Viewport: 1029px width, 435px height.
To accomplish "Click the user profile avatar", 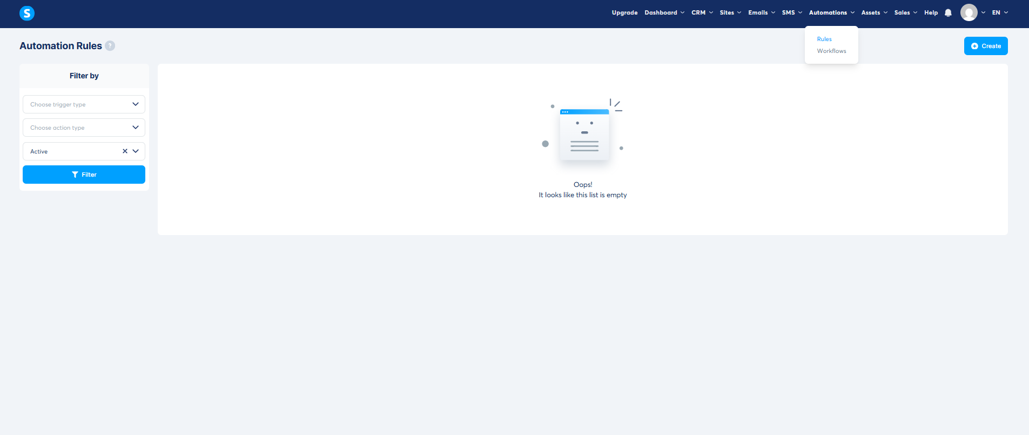I will 969,12.
